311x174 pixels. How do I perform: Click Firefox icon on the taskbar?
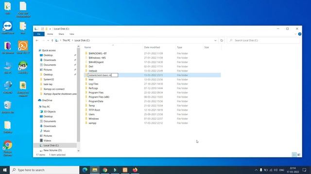click(135, 170)
